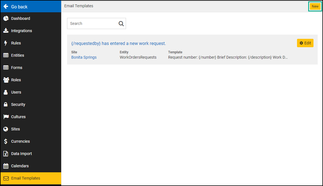Open the Entities menu item
Image resolution: width=323 pixels, height=186 pixels.
(31, 55)
